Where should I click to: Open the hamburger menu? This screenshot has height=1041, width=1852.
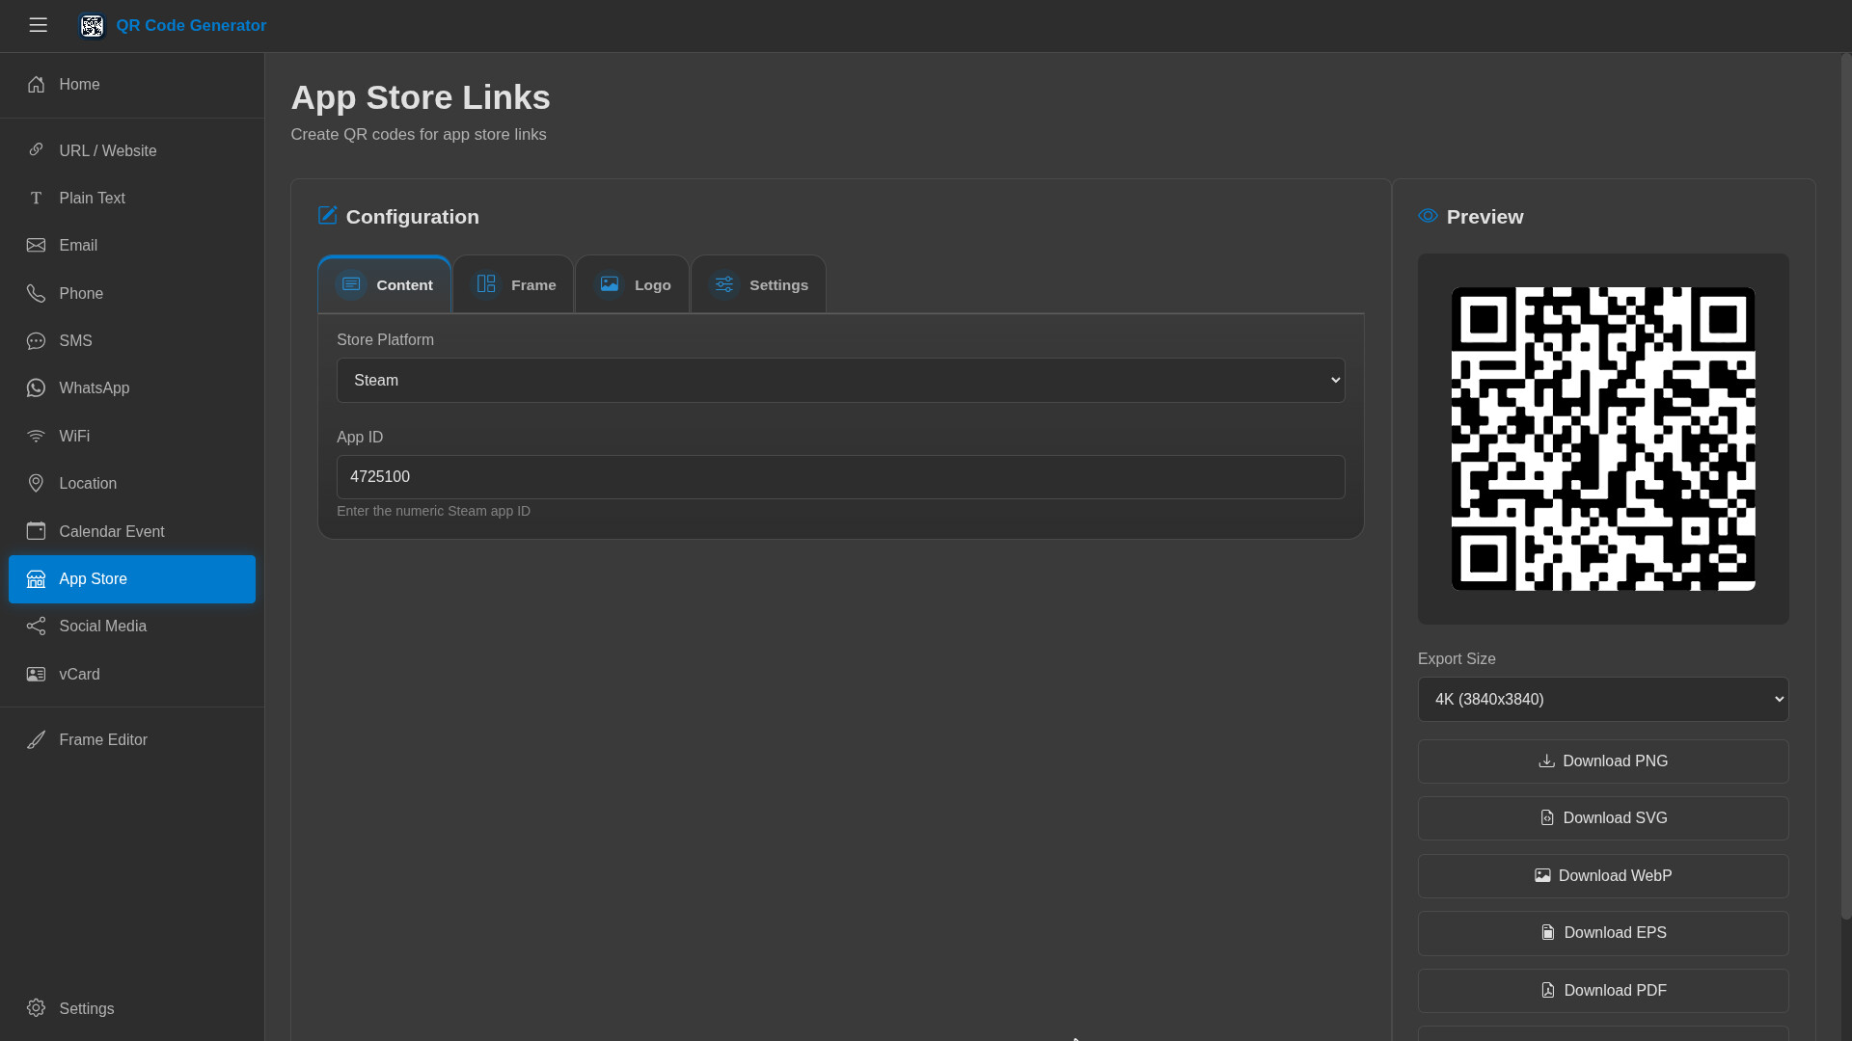point(38,26)
